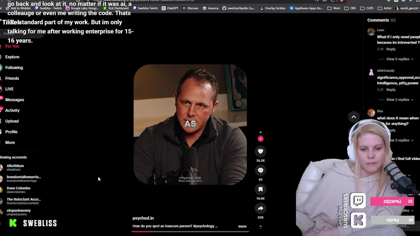Open Lexe's profile avatar in comments
The height and width of the screenshot is (236, 420).
tap(371, 31)
